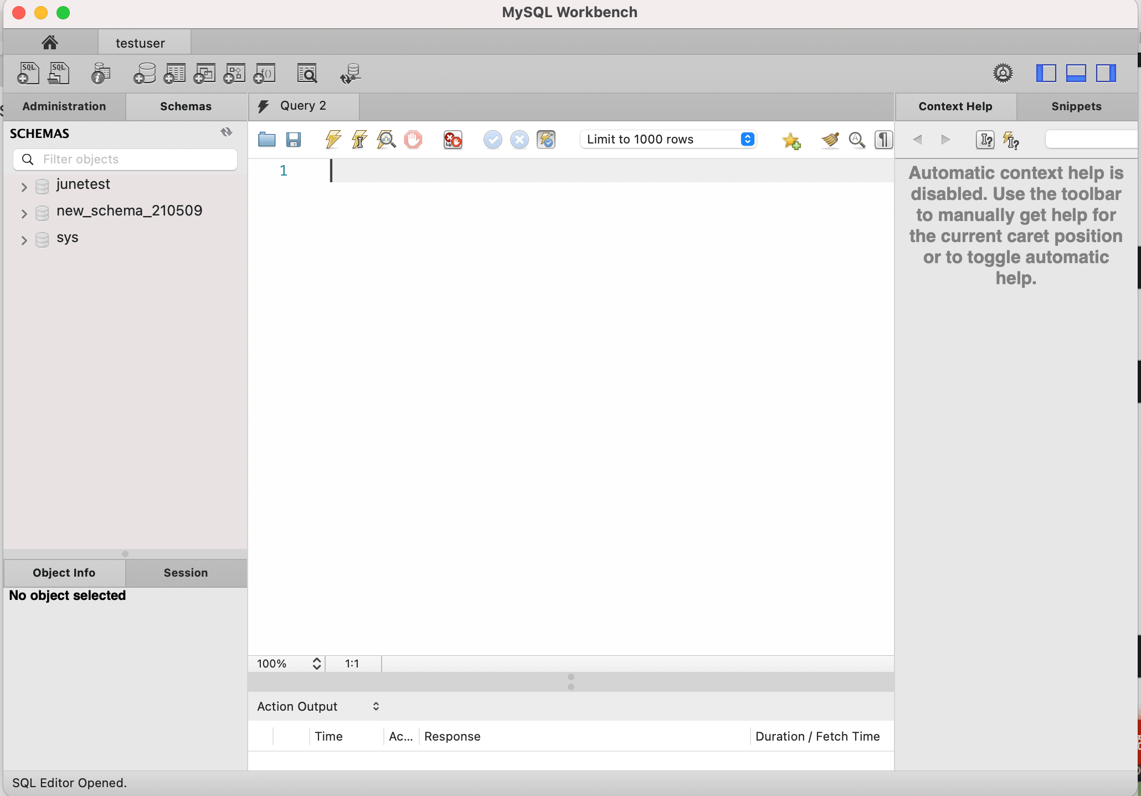This screenshot has width=1141, height=796.
Task: Expand the junetest schema
Action: click(x=24, y=187)
